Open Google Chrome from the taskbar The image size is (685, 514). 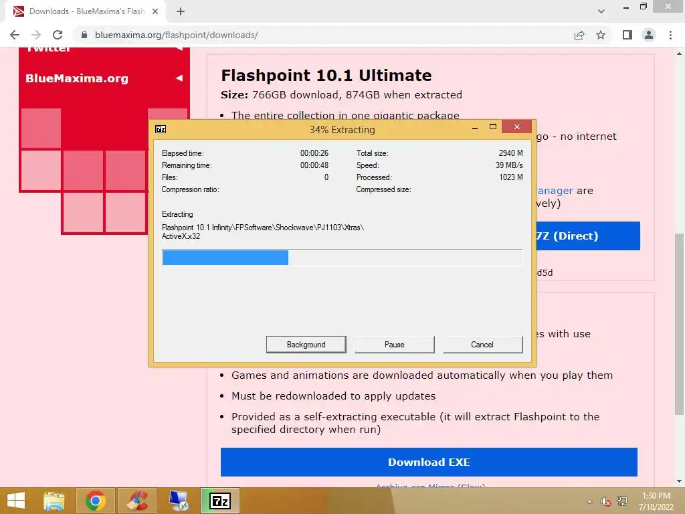coord(95,501)
